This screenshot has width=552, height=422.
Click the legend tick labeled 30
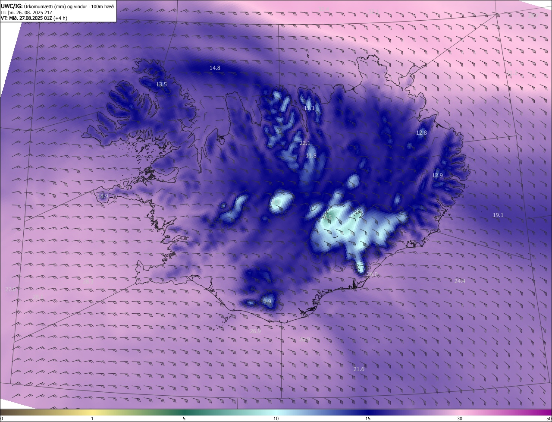[460, 419]
